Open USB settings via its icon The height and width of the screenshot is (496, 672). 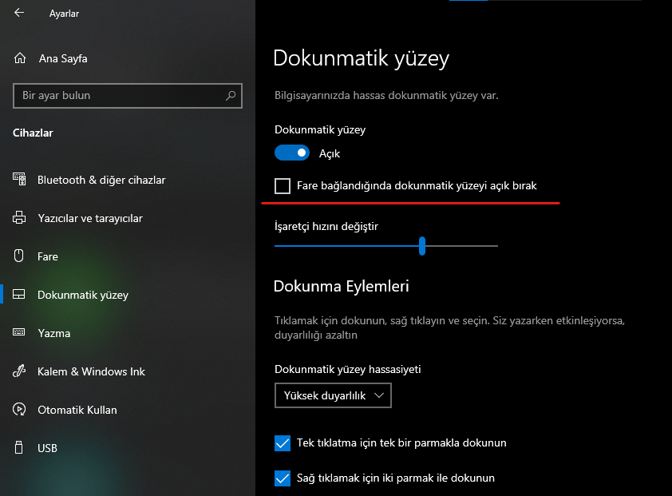click(19, 448)
